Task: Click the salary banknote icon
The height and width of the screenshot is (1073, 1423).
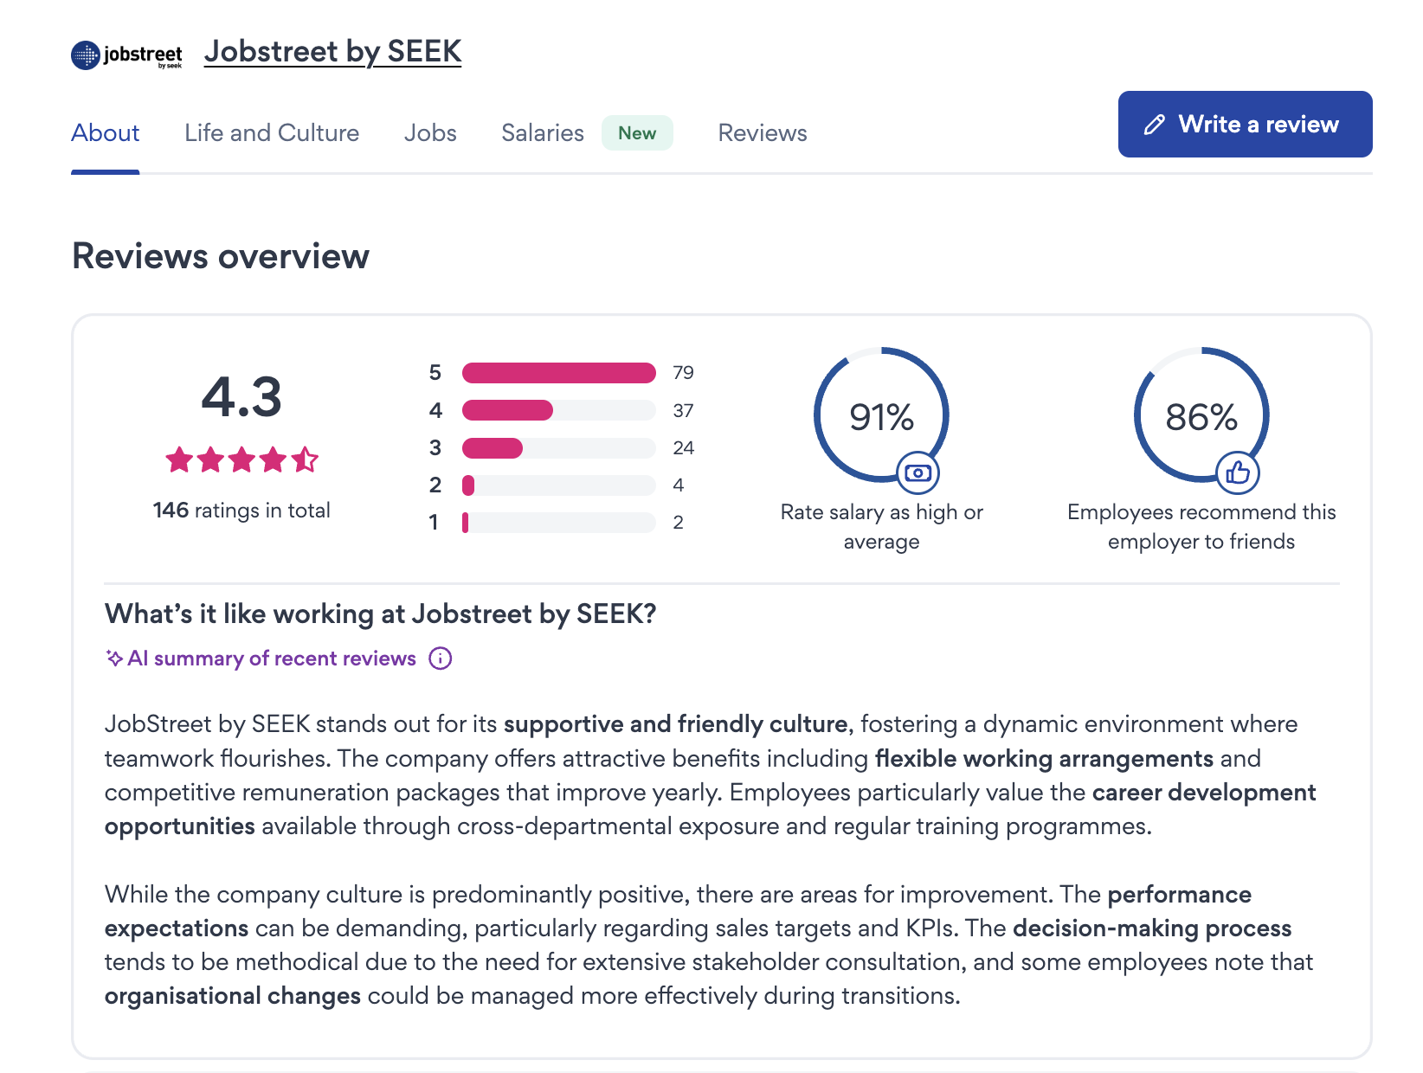Action: pyautogui.click(x=918, y=472)
